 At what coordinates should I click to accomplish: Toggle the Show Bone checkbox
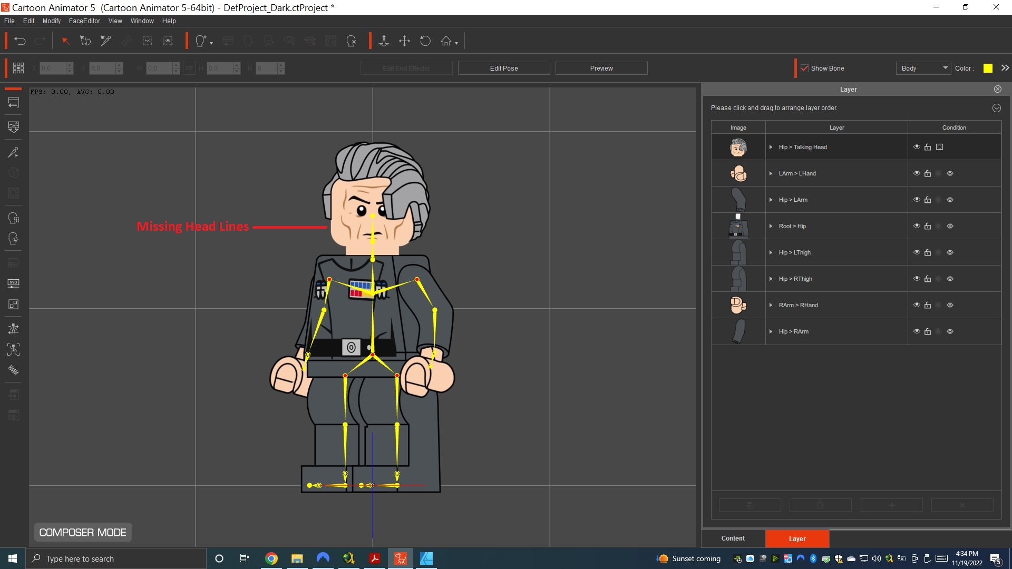pos(804,68)
